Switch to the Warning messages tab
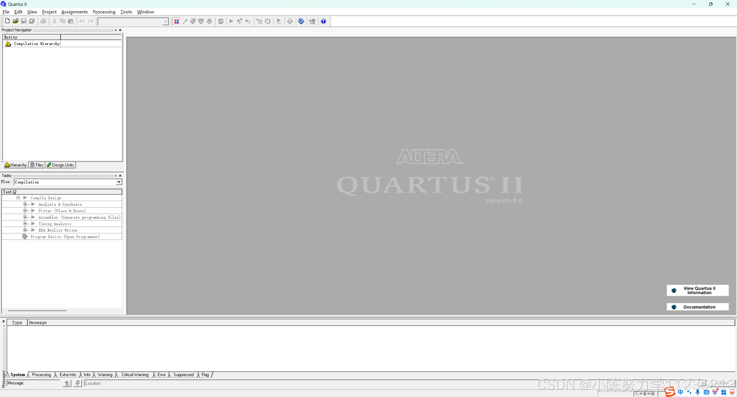 [x=105, y=375]
